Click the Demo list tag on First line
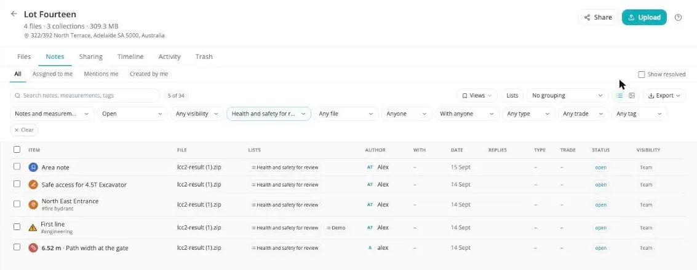 click(x=336, y=228)
